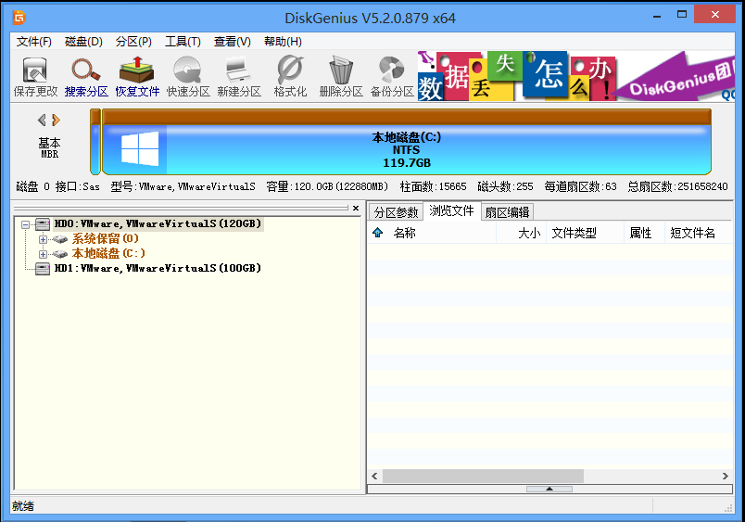Maximize the DiskGenius window
The image size is (745, 522).
682,15
